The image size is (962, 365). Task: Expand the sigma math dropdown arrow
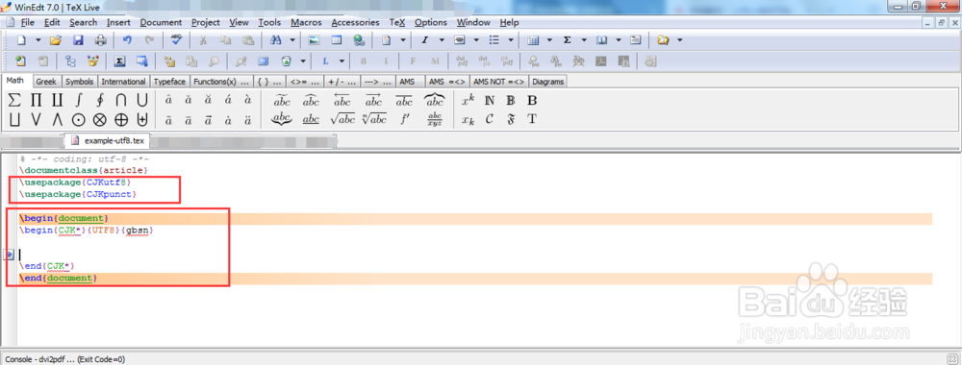pyautogui.click(x=585, y=40)
